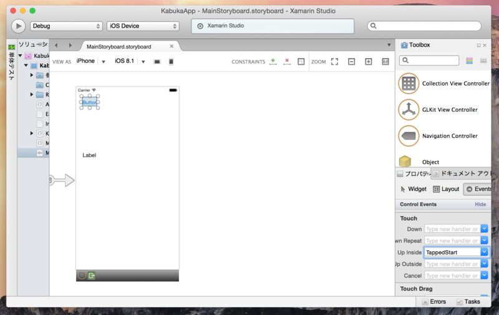Open the Widget properties tab
Viewport: 499px width, 315px height.
click(x=413, y=189)
